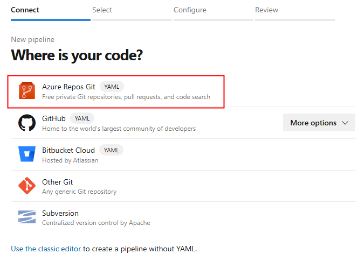This screenshot has width=358, height=261.
Task: Click 'Centralized version control by Apache' text
Action: tap(96, 223)
